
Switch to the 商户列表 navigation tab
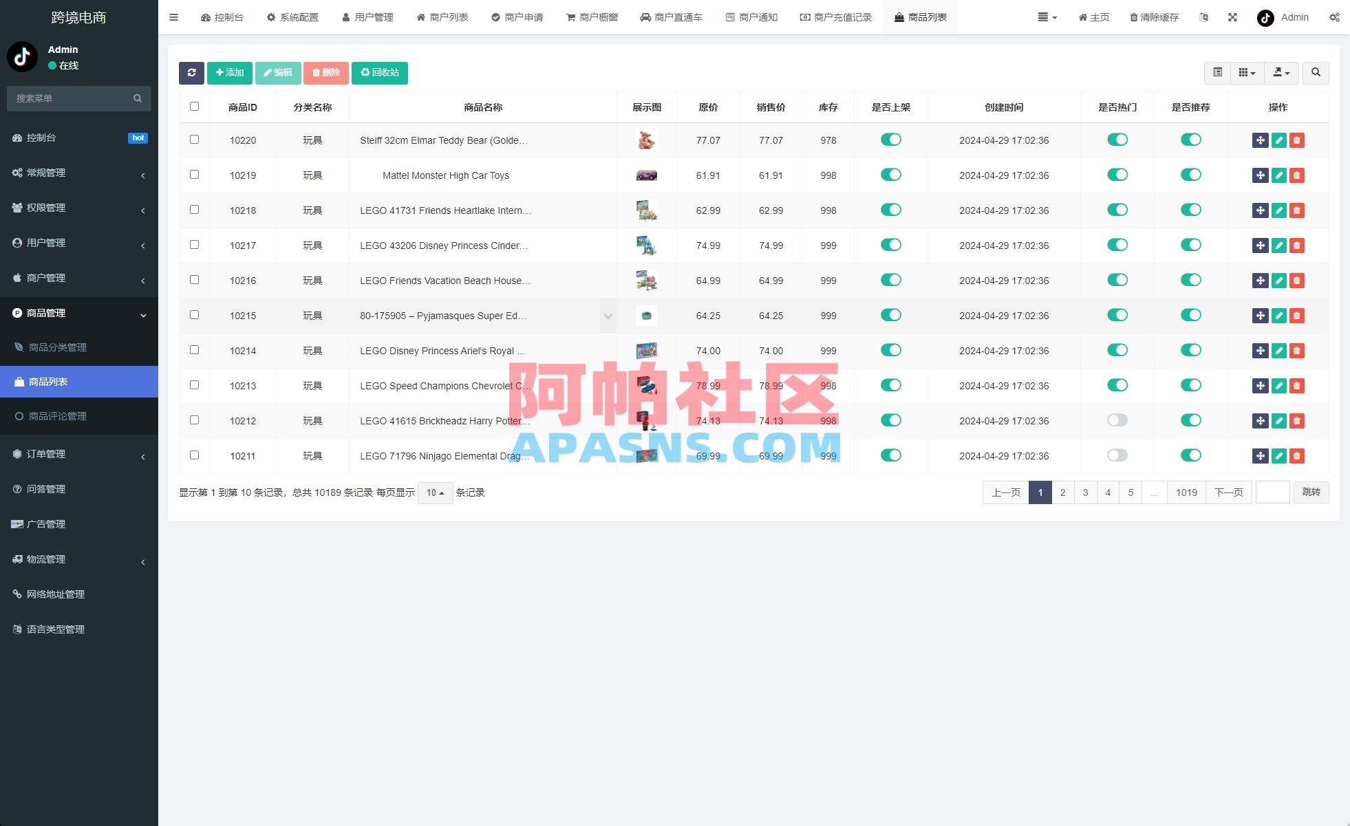(x=442, y=17)
